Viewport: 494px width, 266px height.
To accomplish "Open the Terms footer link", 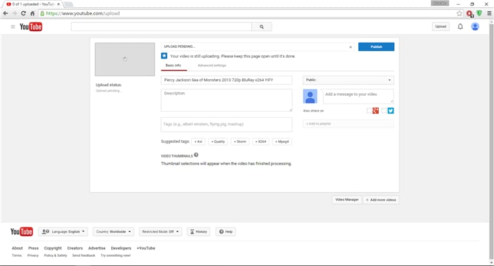I will (17, 255).
